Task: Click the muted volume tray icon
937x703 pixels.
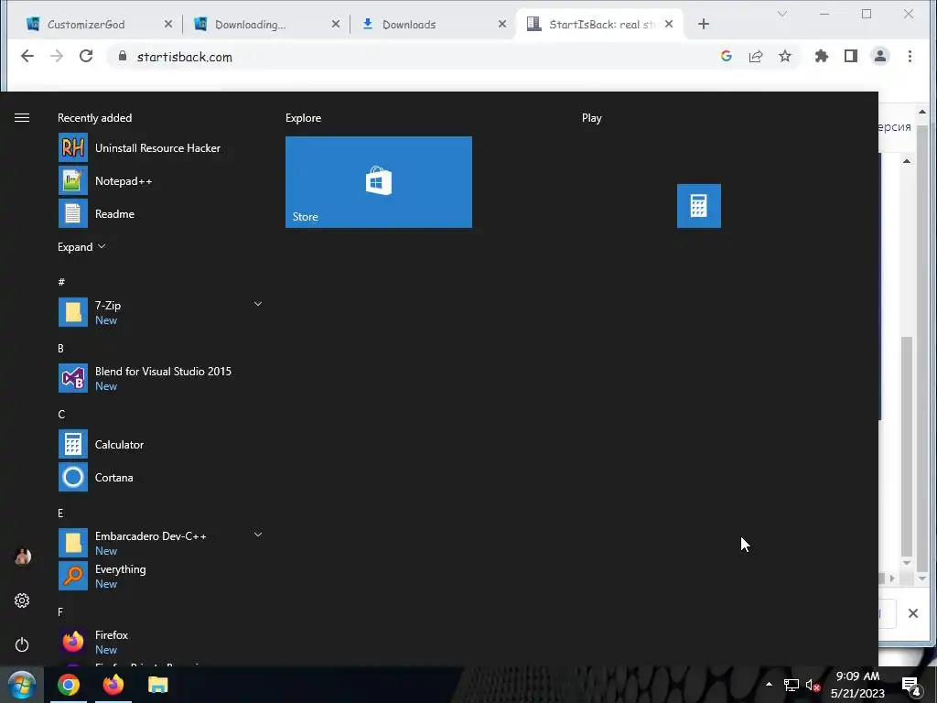Action: click(x=813, y=685)
